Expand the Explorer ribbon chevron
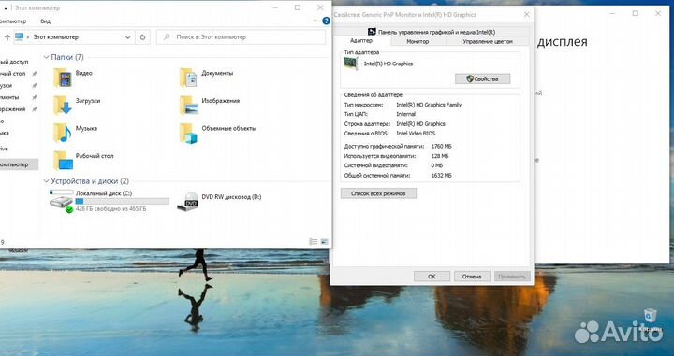Viewport: 674px width, 356px height. click(x=315, y=21)
